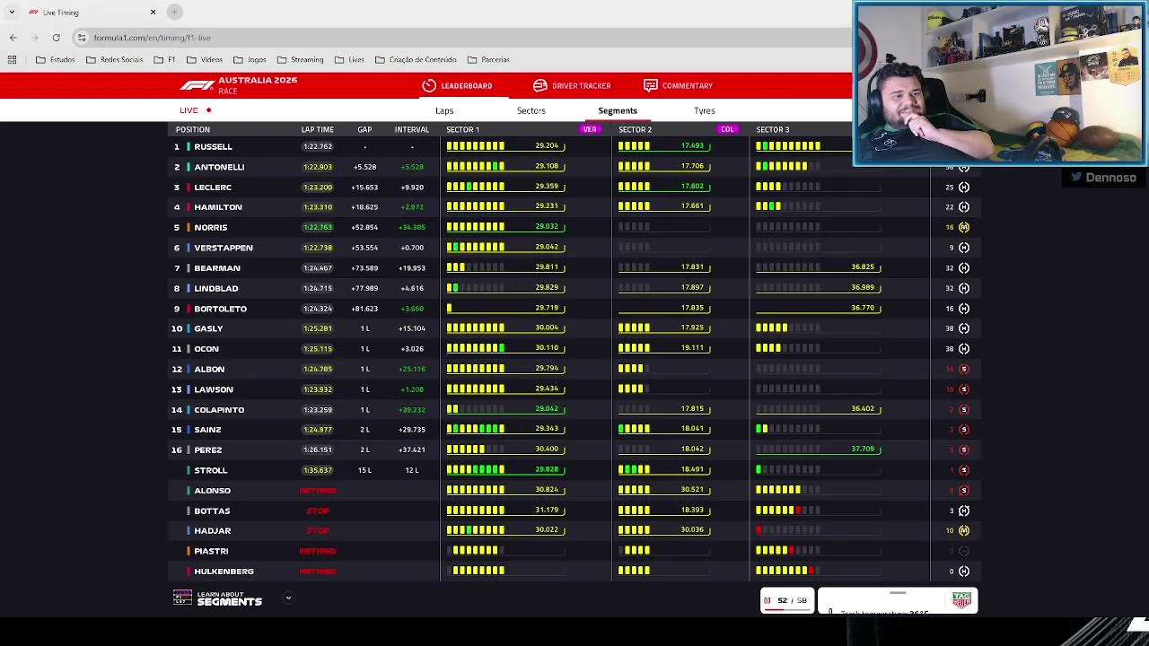Click Alonso's RETIRED status
The width and height of the screenshot is (1149, 646).
click(318, 491)
